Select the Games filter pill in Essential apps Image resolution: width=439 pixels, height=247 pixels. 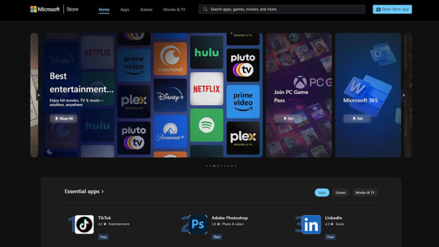pos(341,192)
